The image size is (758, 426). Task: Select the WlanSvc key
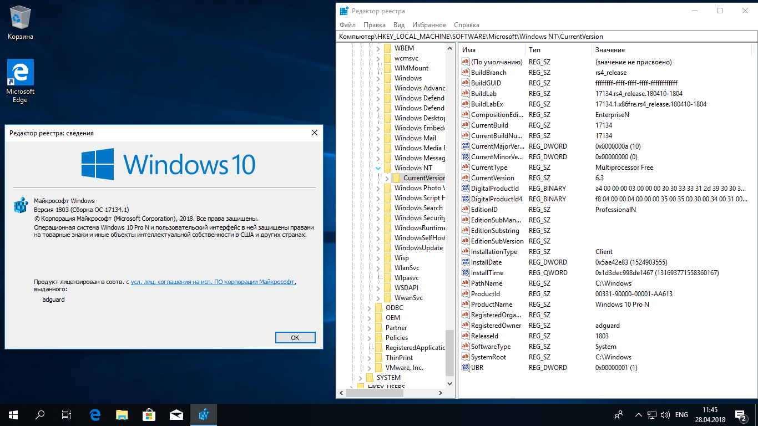(407, 268)
